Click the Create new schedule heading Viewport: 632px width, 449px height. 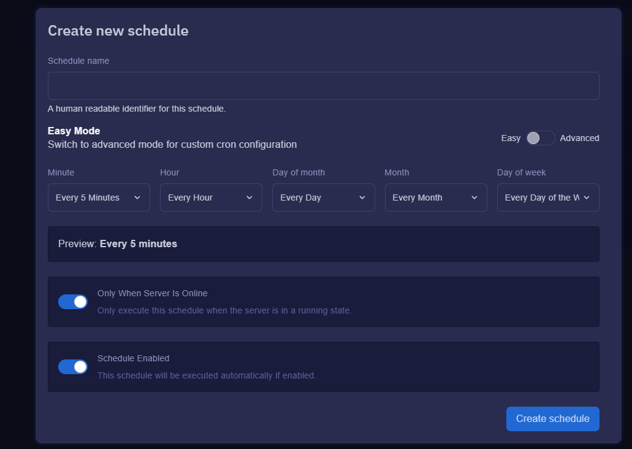(x=118, y=31)
